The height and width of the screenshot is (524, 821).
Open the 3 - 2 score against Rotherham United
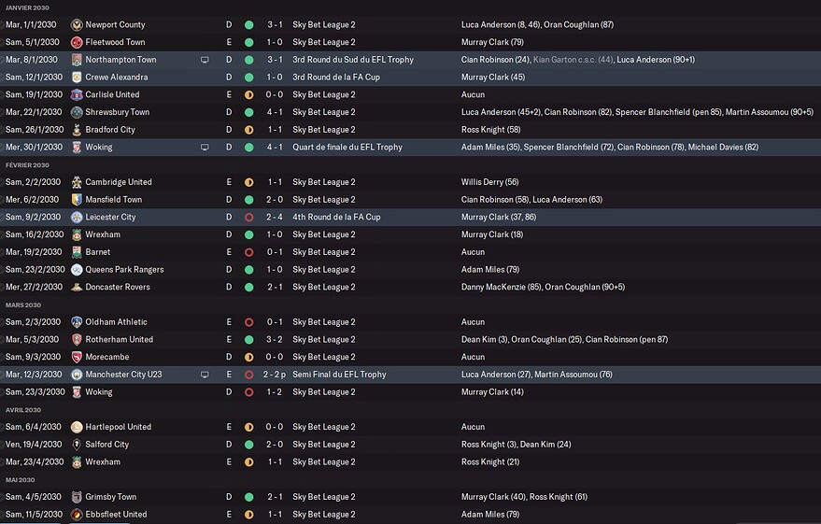click(x=275, y=339)
